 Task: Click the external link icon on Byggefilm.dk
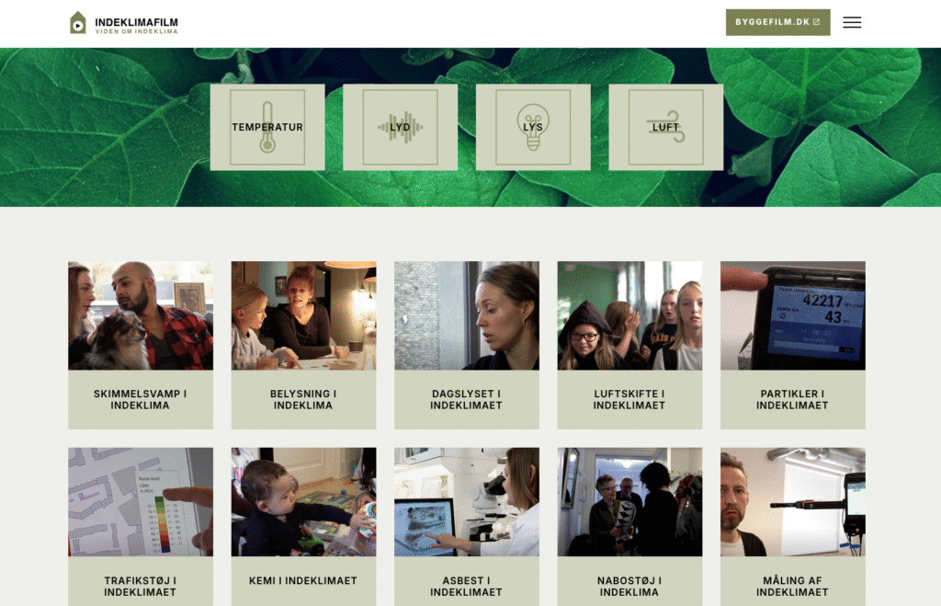coord(816,22)
